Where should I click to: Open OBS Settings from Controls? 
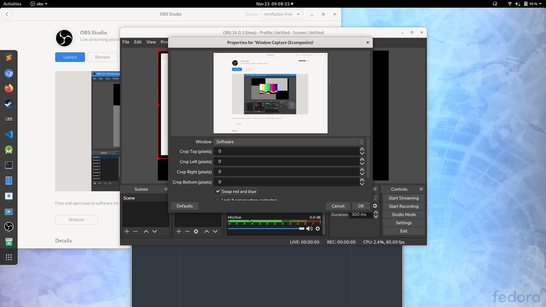404,223
